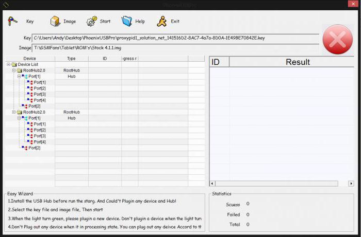
Task: Click the results scrollbar right arrow
Action: pos(351,184)
